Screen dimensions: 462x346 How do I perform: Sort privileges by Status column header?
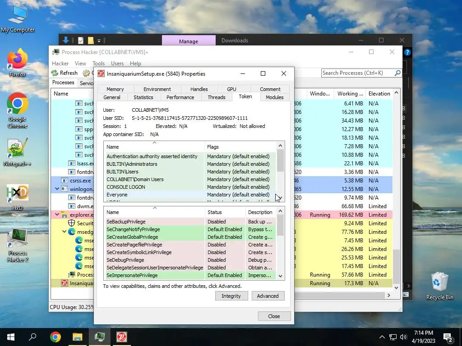[x=225, y=212]
